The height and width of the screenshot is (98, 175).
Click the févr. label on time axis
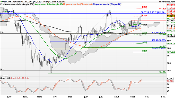pyautogui.click(x=25, y=97)
